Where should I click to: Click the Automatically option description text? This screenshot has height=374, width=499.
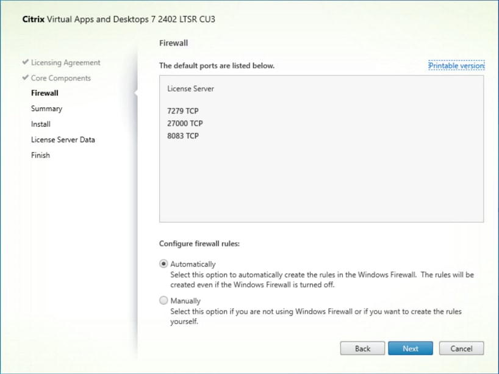pos(322,280)
